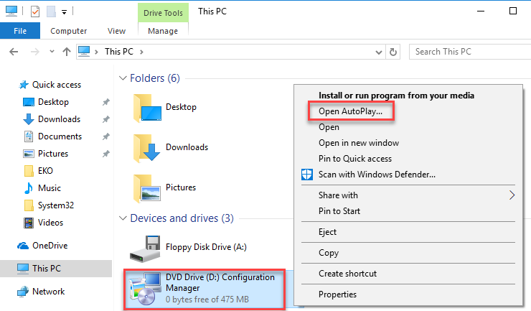Click the This PC icon in title bar

[x=11, y=11]
